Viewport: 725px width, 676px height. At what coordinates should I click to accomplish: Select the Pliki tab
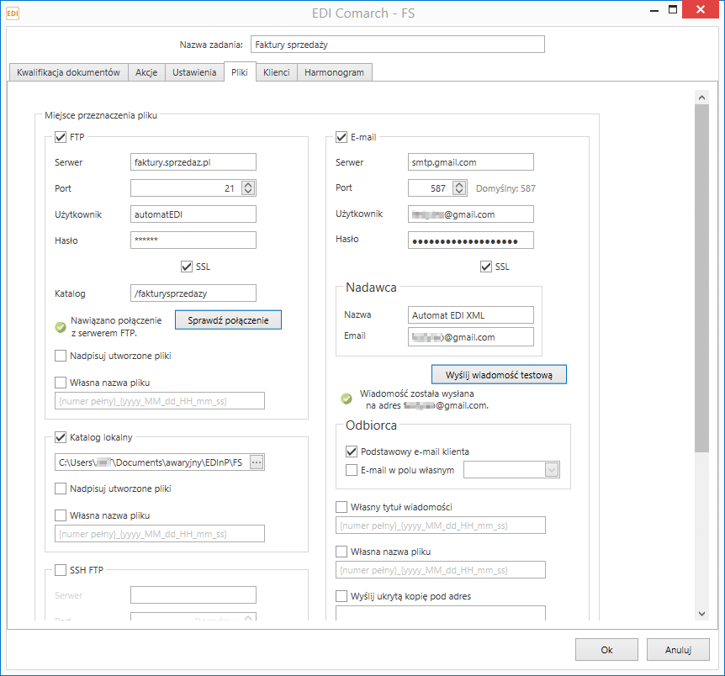pos(240,71)
